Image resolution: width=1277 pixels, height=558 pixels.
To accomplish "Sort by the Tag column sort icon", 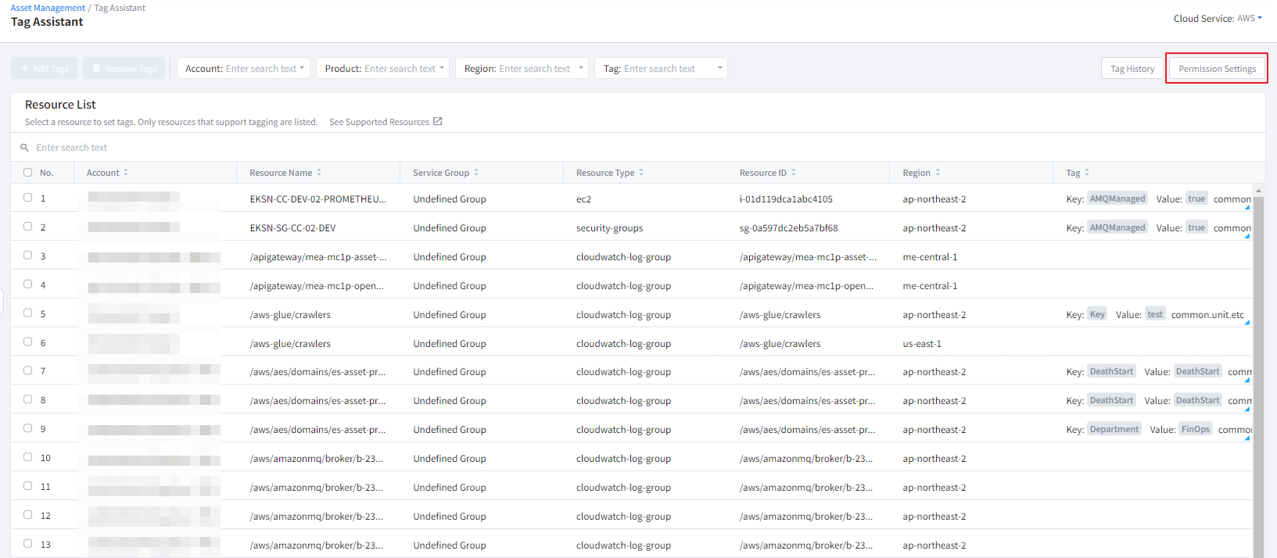I will point(1087,173).
